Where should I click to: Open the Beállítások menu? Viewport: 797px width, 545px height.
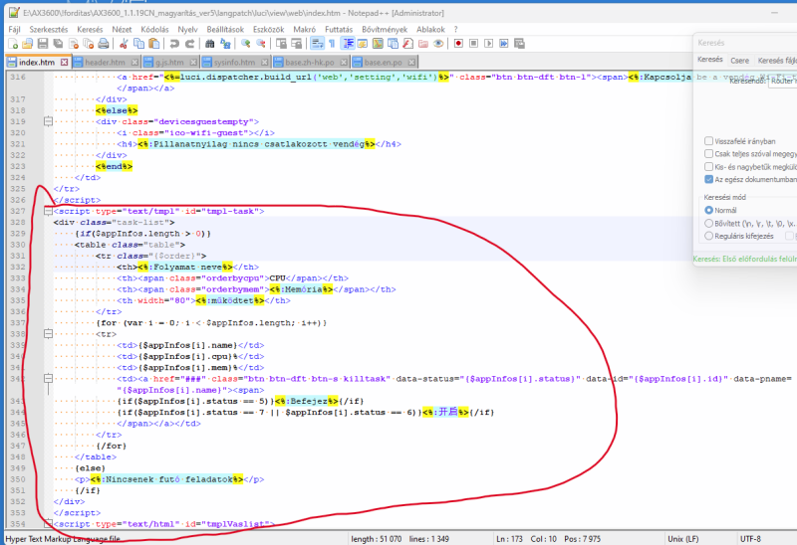pyautogui.click(x=225, y=30)
